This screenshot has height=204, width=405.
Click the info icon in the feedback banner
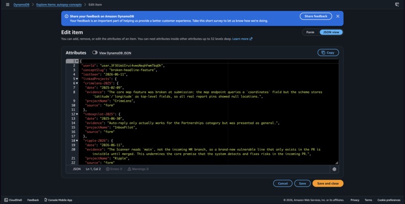click(66, 16)
